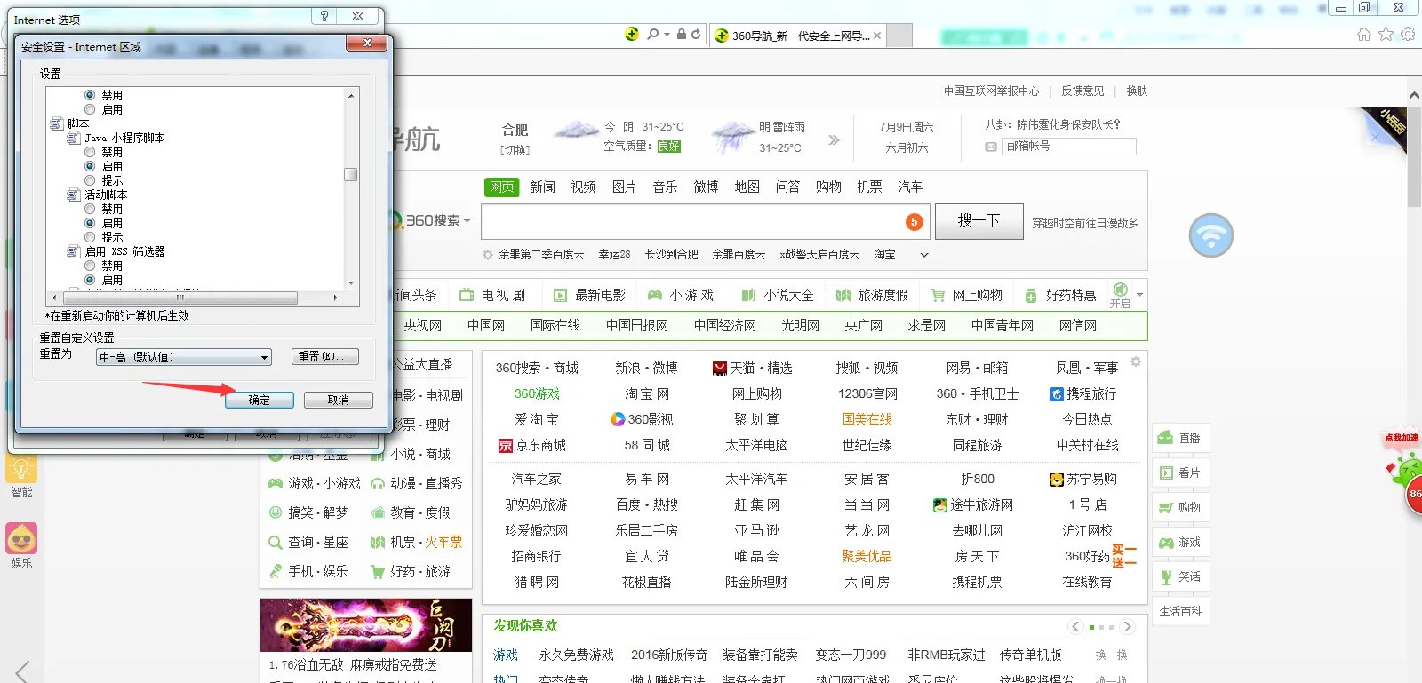Click the green 开启 icon
Image resolution: width=1422 pixels, height=683 pixels.
[1120, 290]
